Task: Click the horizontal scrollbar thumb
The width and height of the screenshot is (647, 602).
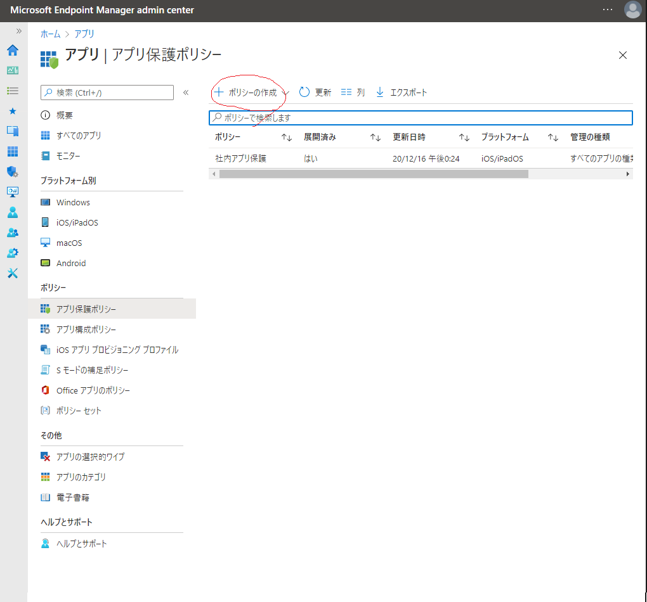Action: (374, 174)
